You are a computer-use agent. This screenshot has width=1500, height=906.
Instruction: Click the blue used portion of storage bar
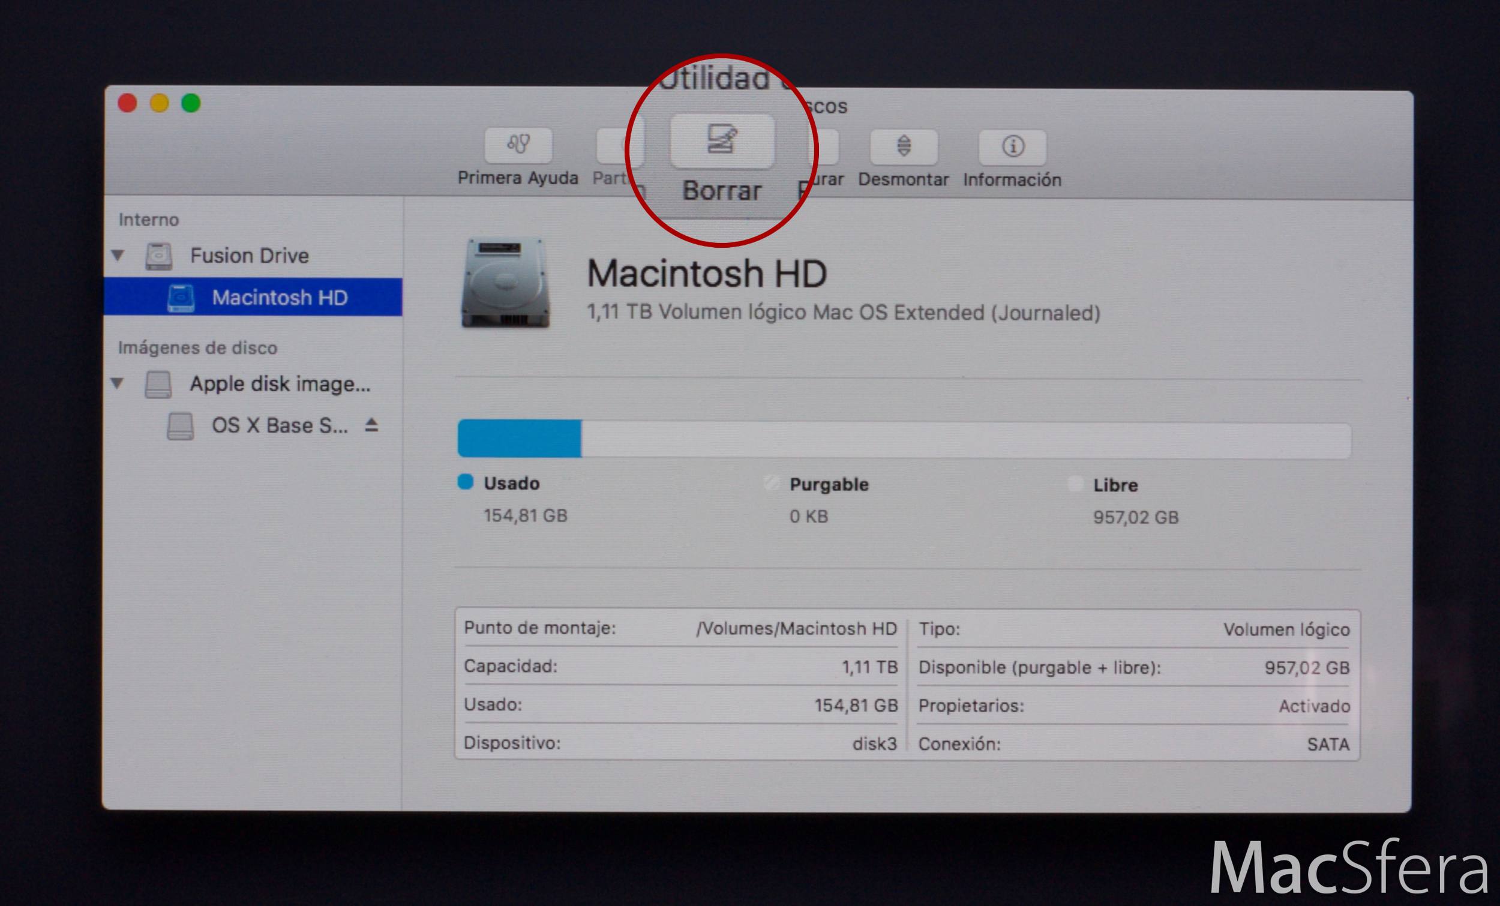point(519,438)
